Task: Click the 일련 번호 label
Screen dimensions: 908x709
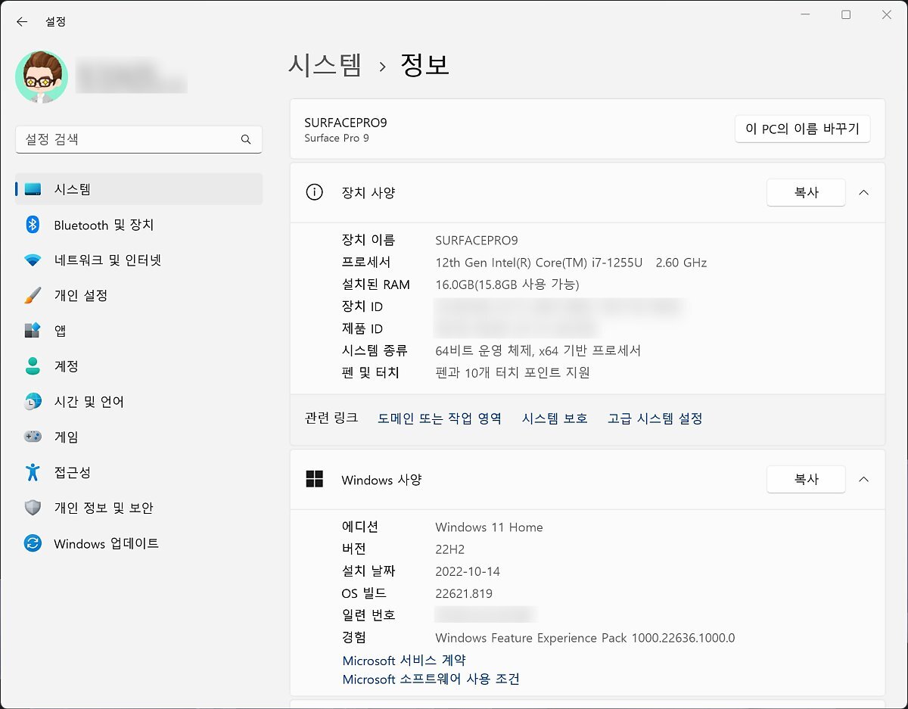Action: (368, 615)
